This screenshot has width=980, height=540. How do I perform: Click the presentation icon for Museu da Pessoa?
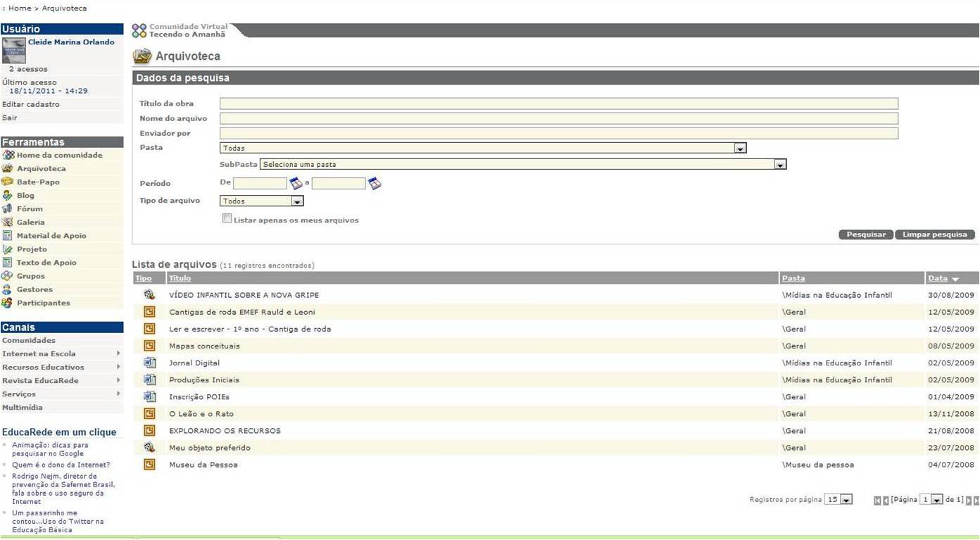click(x=149, y=465)
